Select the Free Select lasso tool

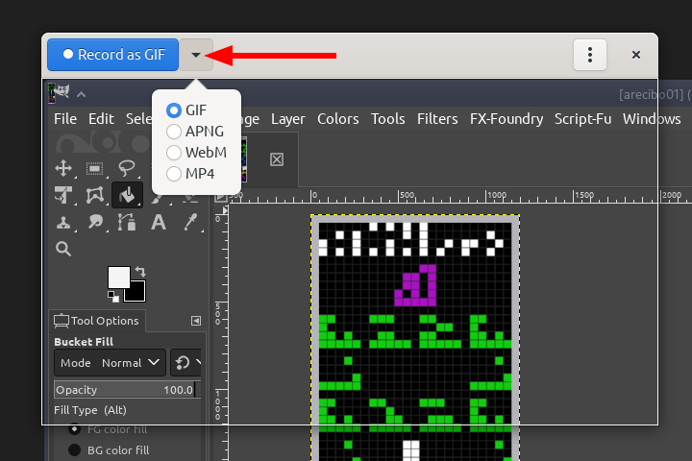point(127,168)
